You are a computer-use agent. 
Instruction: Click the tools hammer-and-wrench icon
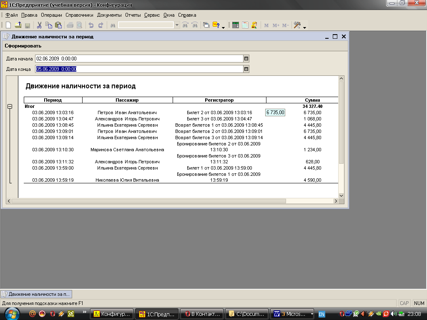(x=297, y=25)
